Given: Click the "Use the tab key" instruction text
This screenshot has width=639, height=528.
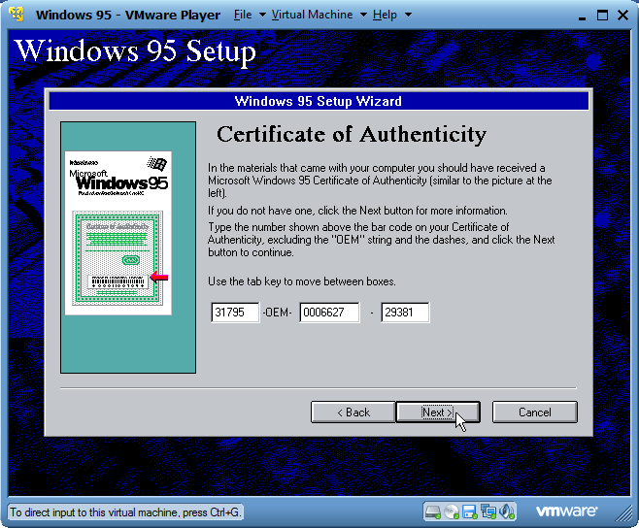Looking at the screenshot, I should pyautogui.click(x=302, y=281).
